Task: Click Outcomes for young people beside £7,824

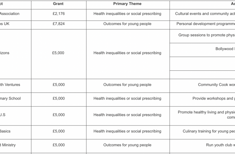Action: 127,23
